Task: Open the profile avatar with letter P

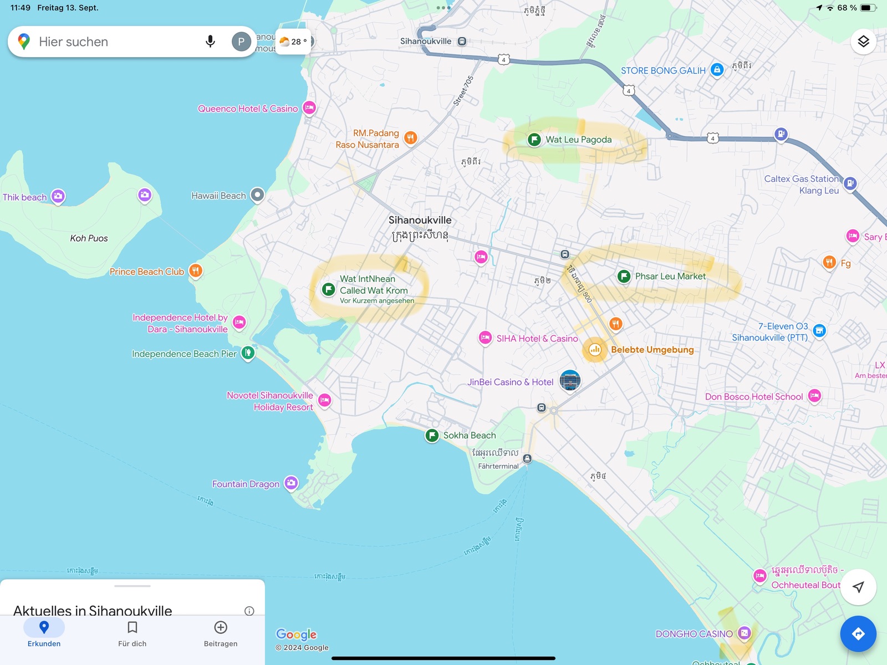Action: (x=241, y=42)
